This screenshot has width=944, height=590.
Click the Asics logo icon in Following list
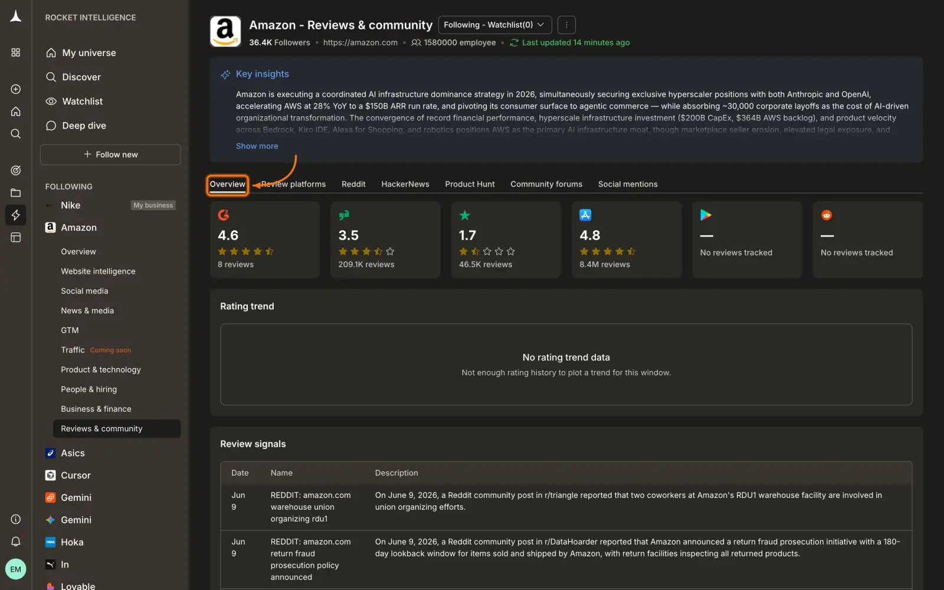coord(51,453)
